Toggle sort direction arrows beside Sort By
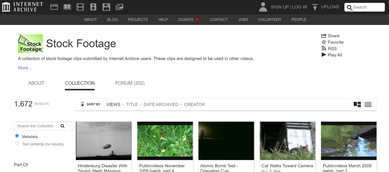This screenshot has width=389, height=172. click(82, 104)
